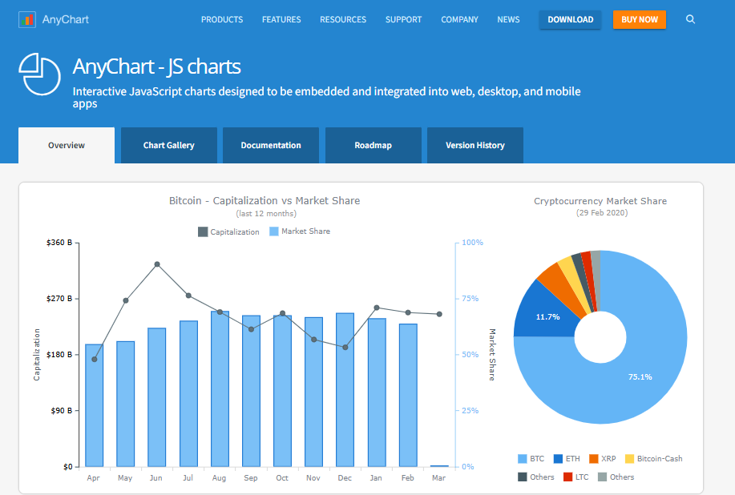This screenshot has height=495, width=735.
Task: Toggle the BTC legend entry
Action: coord(531,459)
